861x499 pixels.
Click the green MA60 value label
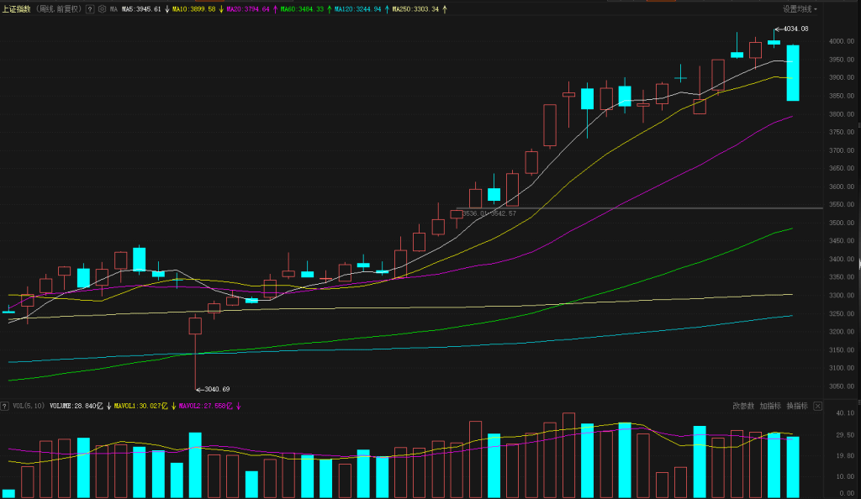pyautogui.click(x=302, y=9)
